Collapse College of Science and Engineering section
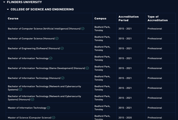This screenshot has height=120, width=178. (x=8, y=9)
